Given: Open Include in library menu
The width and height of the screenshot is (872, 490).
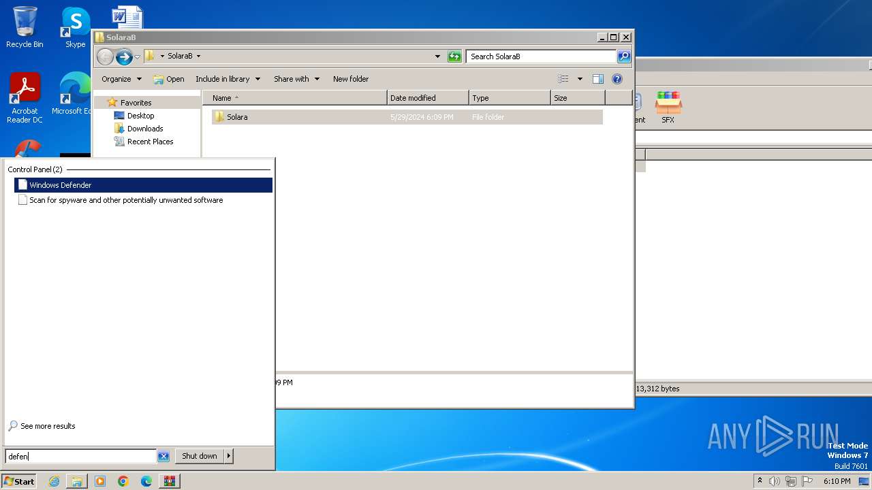Looking at the screenshot, I should (228, 79).
